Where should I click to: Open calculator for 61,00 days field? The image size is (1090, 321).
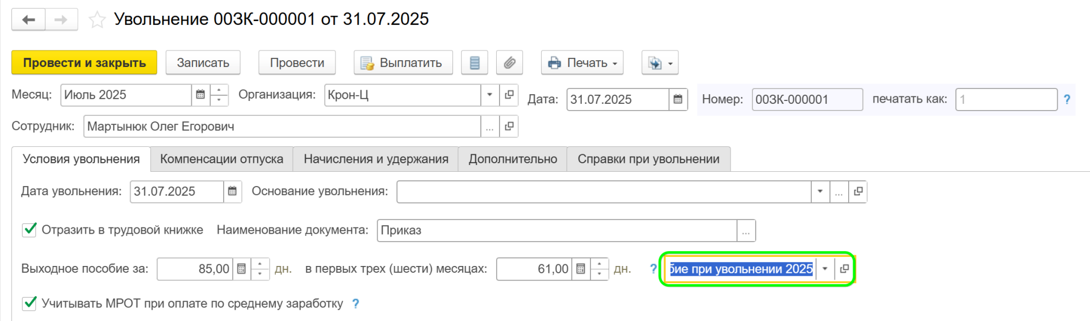(581, 269)
